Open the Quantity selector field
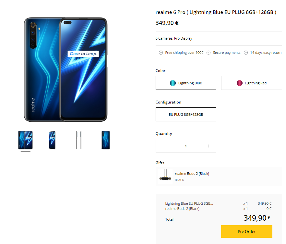This screenshot has width=286, height=244. 186,146
